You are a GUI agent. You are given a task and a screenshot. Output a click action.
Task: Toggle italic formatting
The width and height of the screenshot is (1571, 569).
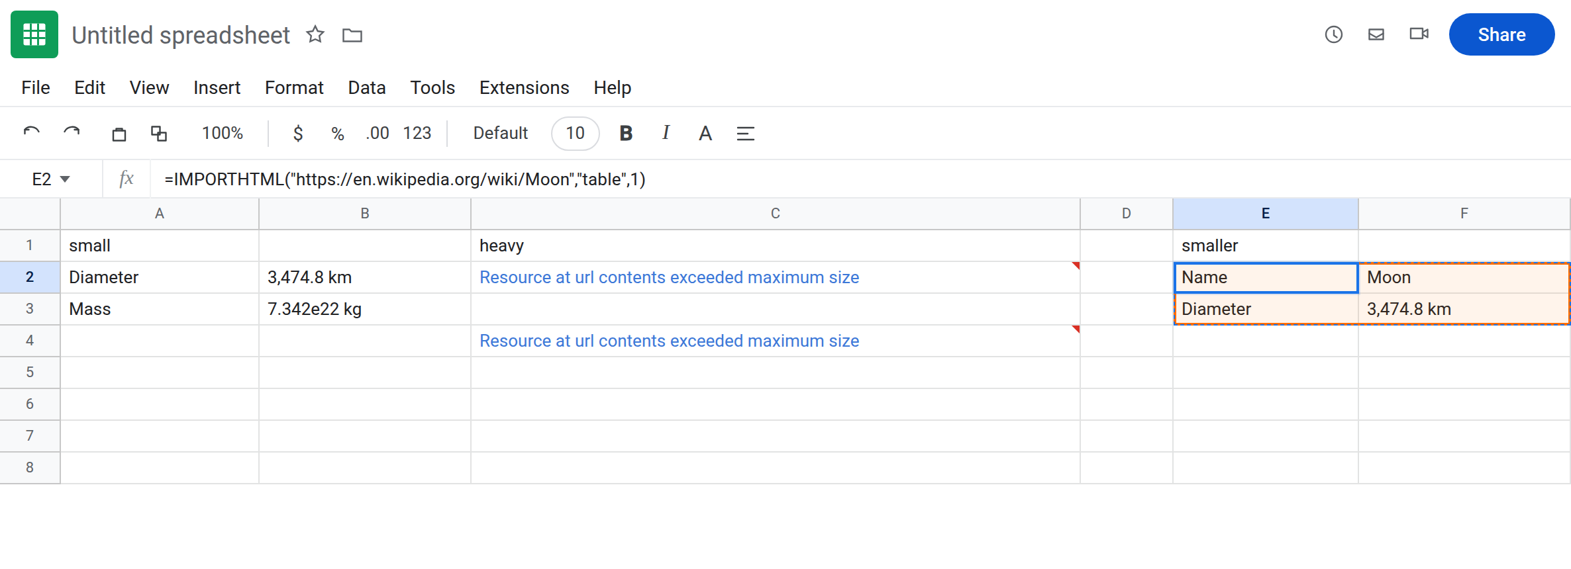666,133
